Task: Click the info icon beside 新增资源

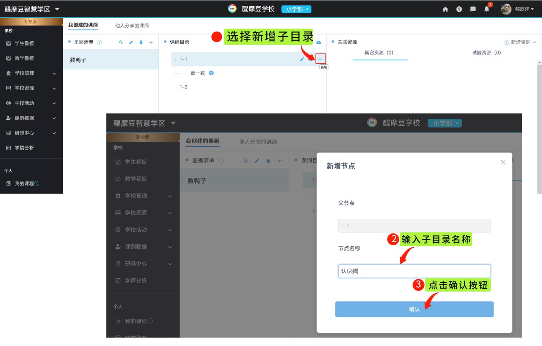Action: (x=506, y=42)
